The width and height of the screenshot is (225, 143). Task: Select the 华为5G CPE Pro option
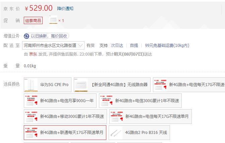point(48,85)
